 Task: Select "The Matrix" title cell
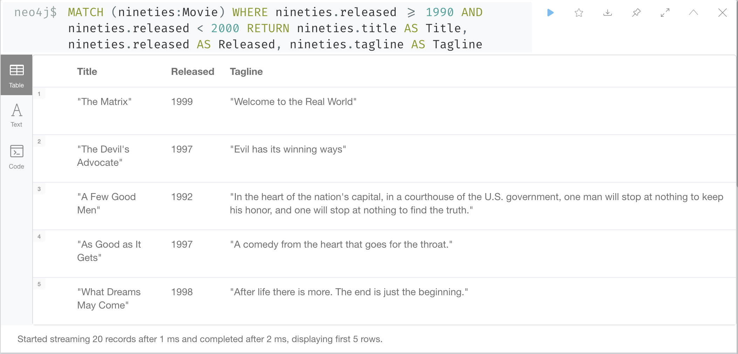click(104, 102)
